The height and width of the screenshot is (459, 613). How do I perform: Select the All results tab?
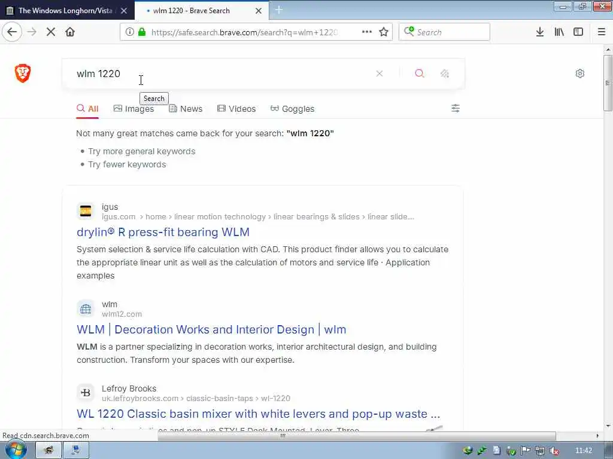[x=87, y=109]
